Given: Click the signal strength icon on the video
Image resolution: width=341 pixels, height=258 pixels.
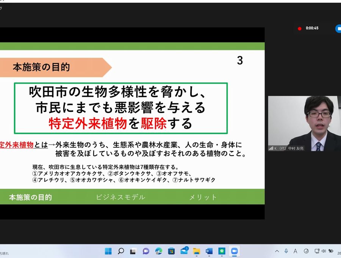Looking at the screenshot, I should point(271,148).
